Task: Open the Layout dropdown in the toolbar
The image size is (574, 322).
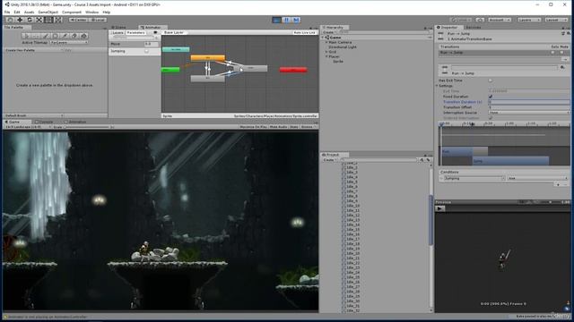Action: pos(556,20)
